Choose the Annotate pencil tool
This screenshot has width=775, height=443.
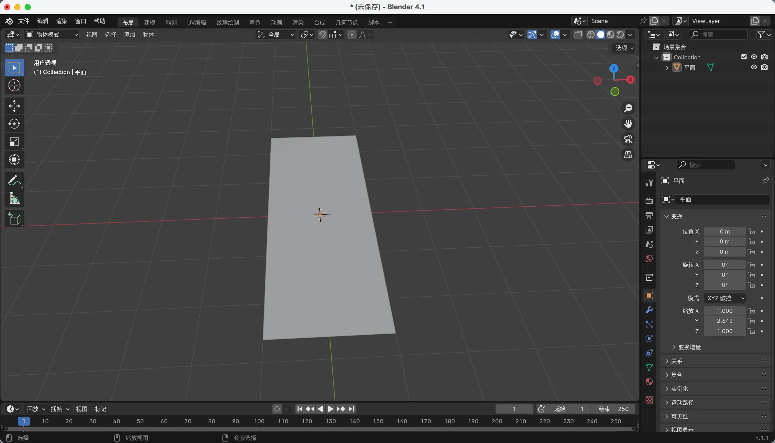14,180
